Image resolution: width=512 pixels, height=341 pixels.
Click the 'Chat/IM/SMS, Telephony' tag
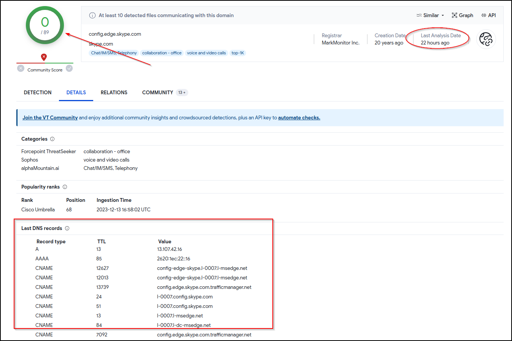click(x=114, y=53)
